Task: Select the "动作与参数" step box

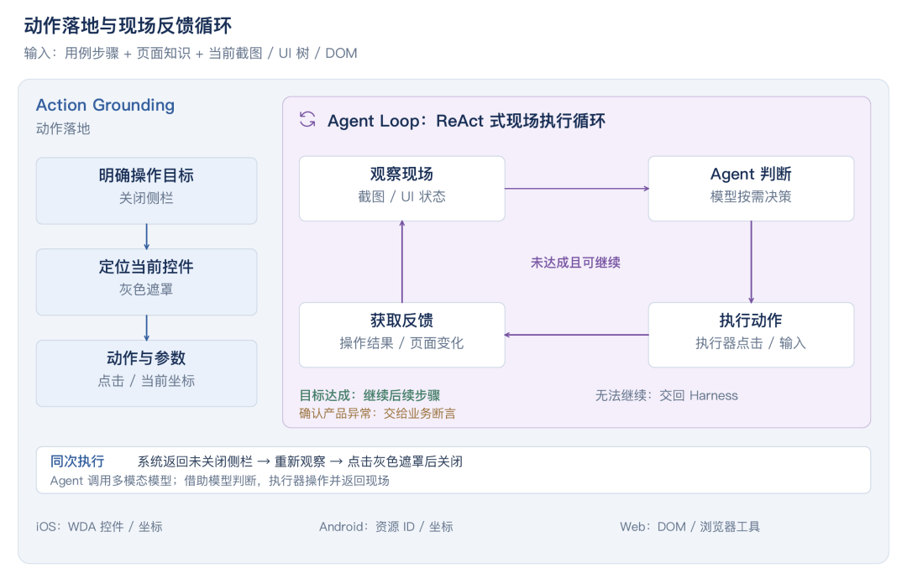Action: [146, 373]
